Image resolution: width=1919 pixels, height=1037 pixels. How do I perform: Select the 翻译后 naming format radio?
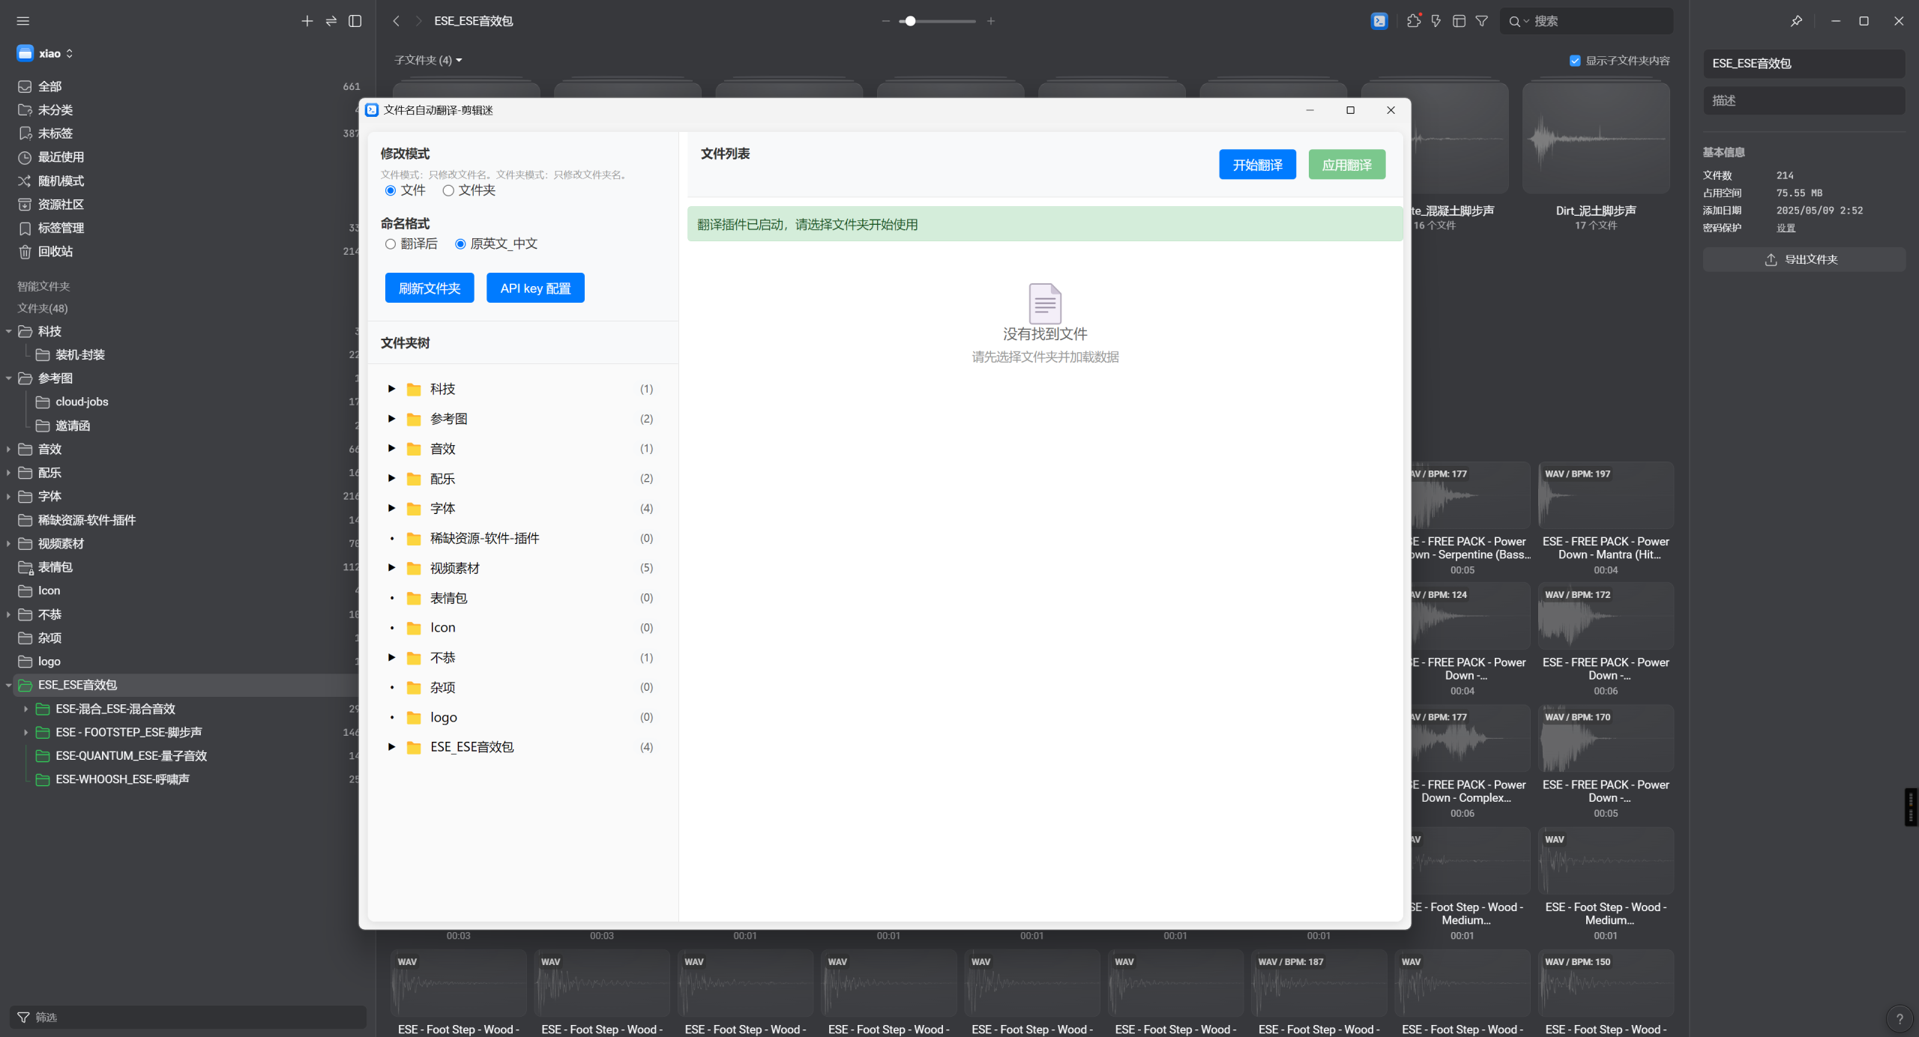(391, 244)
